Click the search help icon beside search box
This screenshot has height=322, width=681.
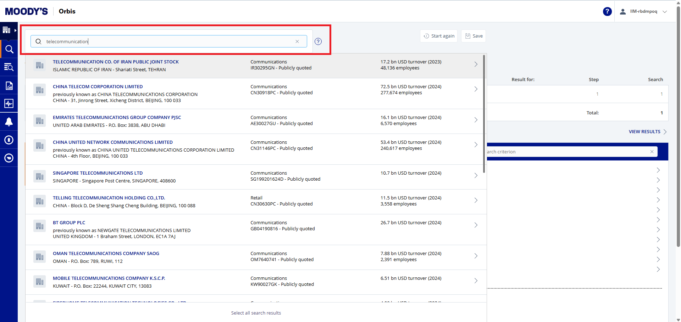[318, 41]
